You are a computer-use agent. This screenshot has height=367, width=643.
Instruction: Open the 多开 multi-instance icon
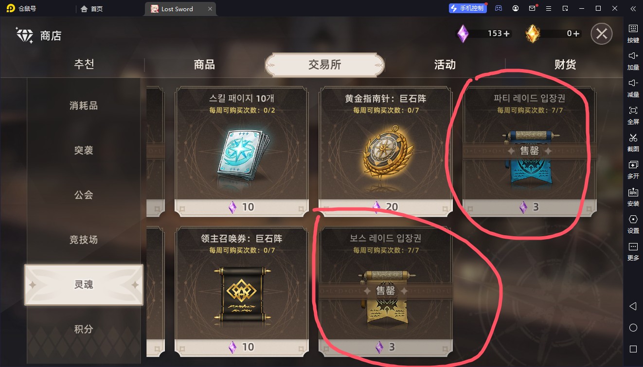point(633,169)
